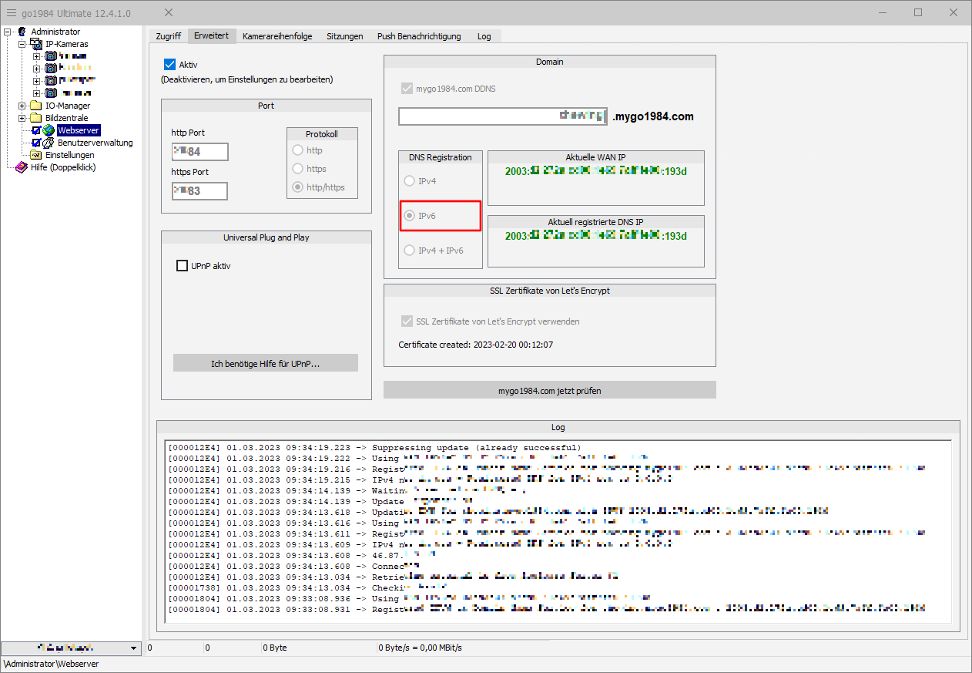Open the dropdown at bottom-left status bar

(x=134, y=648)
